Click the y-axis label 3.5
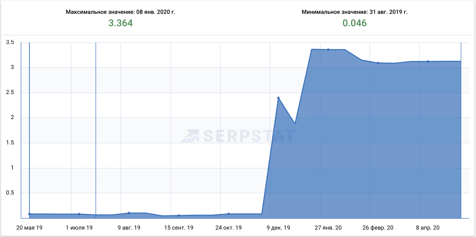The width and height of the screenshot is (476, 237). 10,42
